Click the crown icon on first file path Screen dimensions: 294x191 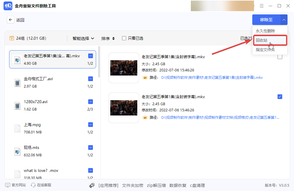click(145, 77)
